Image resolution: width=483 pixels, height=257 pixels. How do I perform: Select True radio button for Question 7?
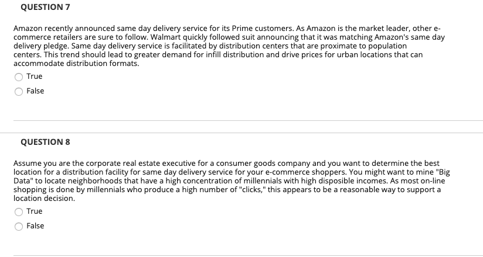19,77
